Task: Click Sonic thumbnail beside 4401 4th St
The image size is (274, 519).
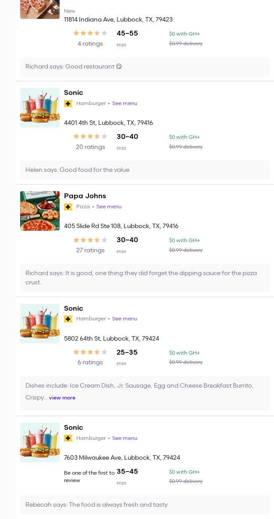Action: [40, 108]
